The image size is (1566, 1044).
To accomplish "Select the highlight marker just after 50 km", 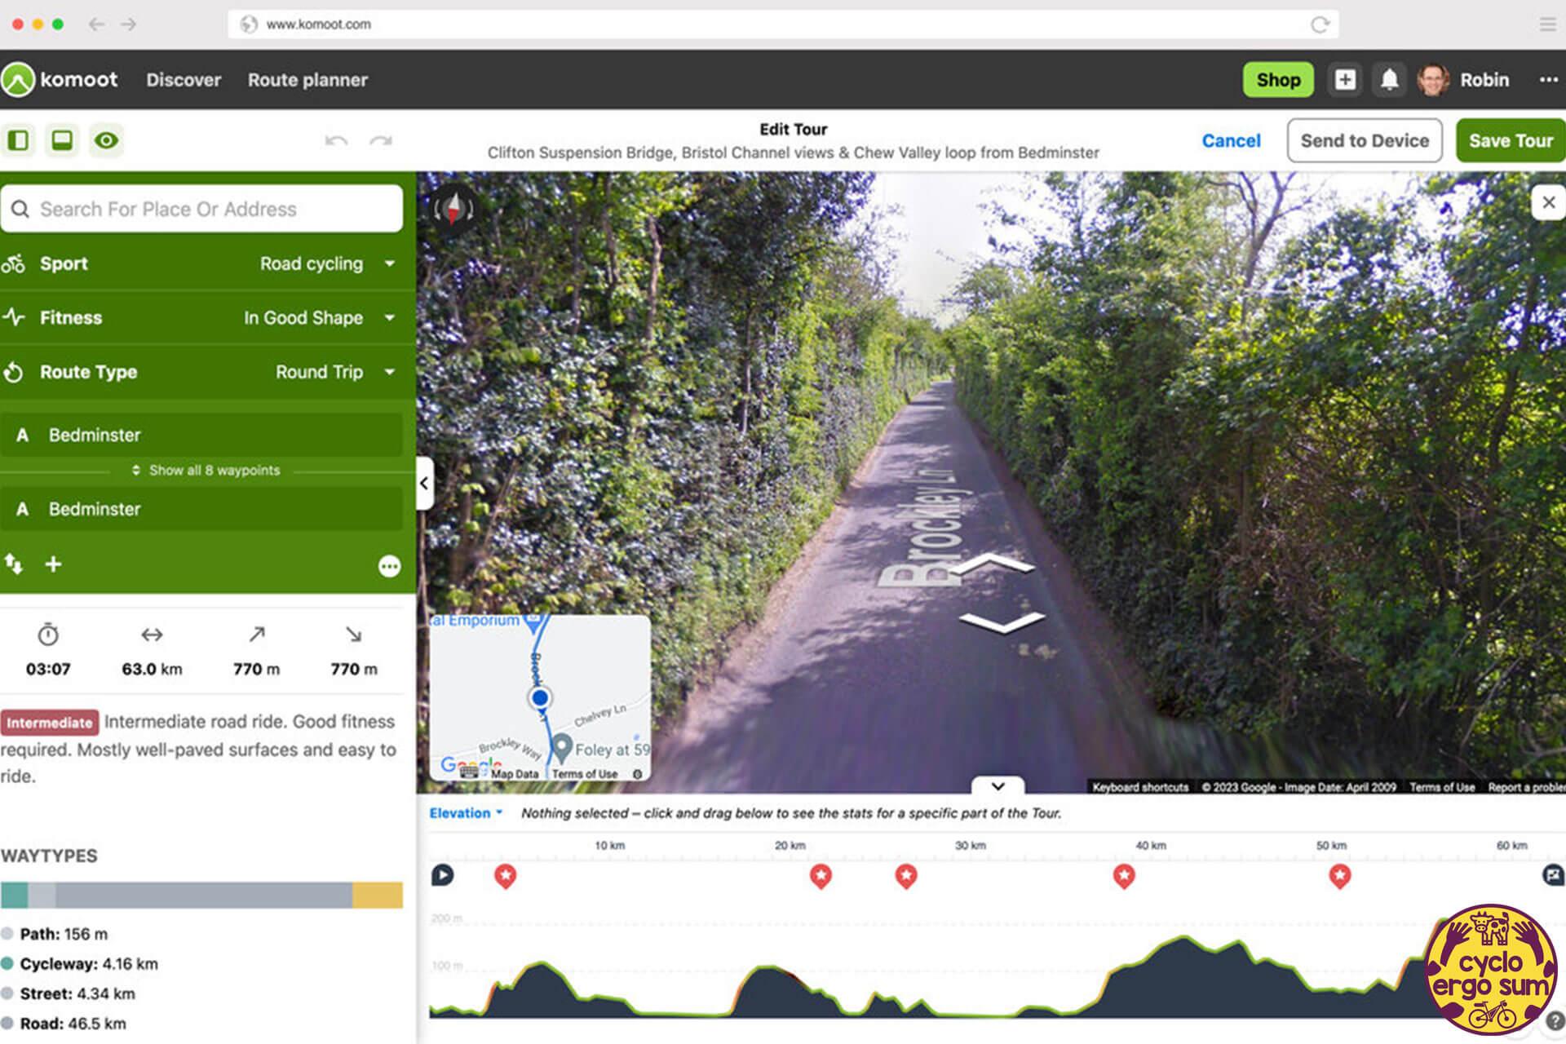I will (1340, 877).
